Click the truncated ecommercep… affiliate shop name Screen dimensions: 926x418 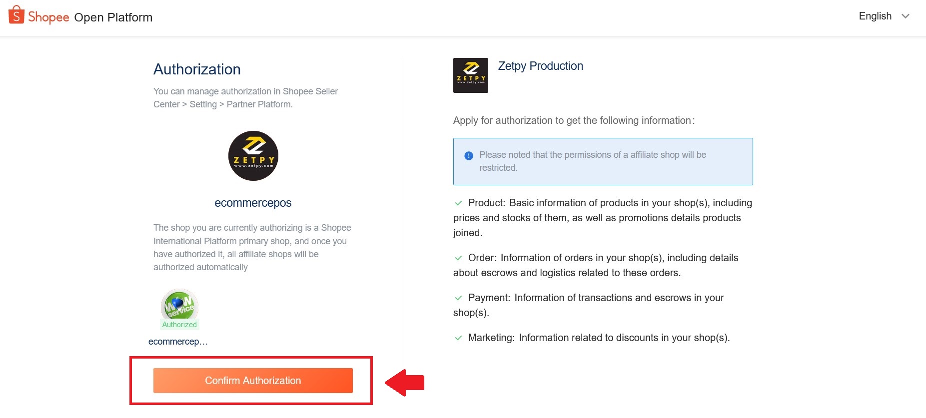178,342
